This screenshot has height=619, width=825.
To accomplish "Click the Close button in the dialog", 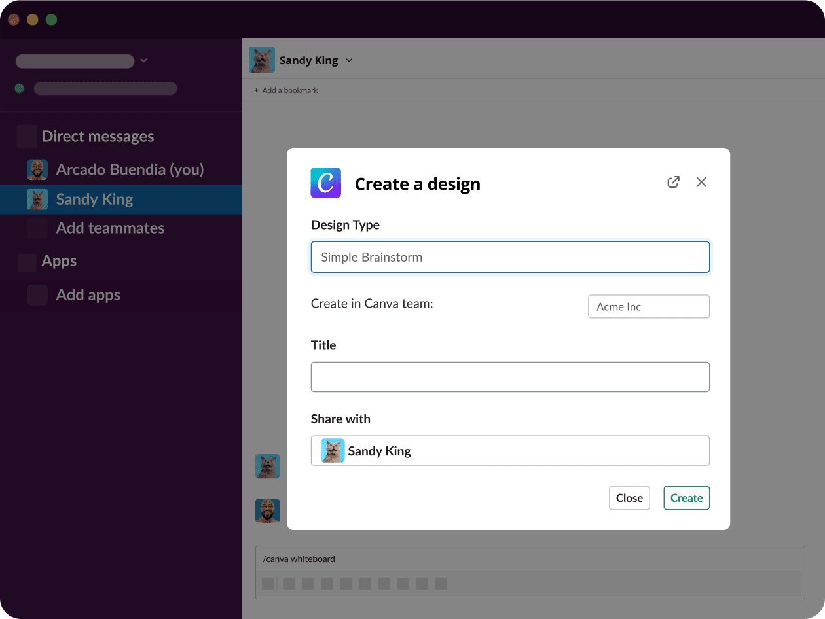I will pos(629,497).
